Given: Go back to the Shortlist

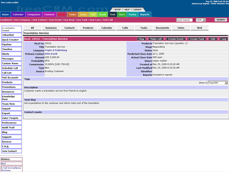Looking at the screenshot, I should (11, 35).
